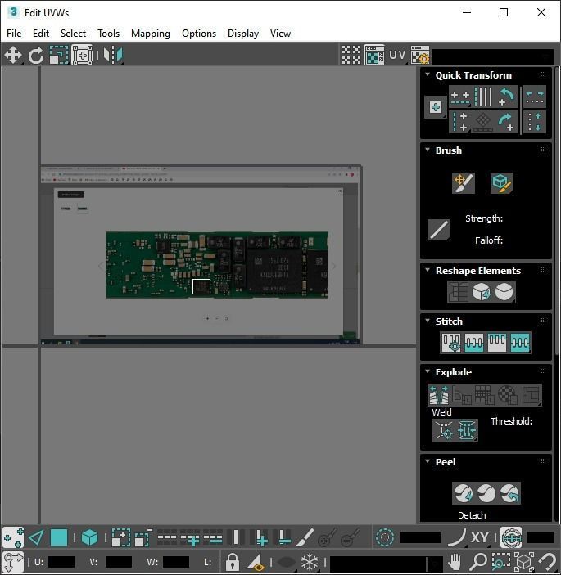This screenshot has width=561, height=575.
Task: Collapse the Quick Transform rollout
Action: (x=428, y=74)
